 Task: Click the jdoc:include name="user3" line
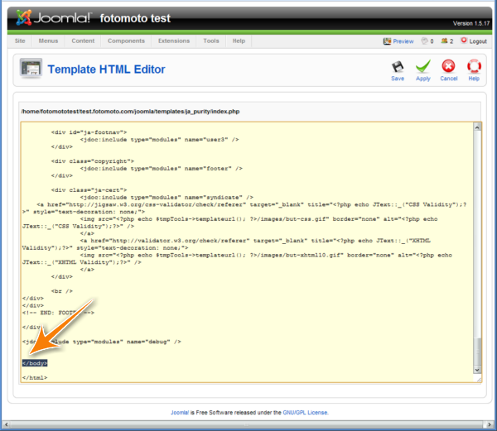point(159,140)
